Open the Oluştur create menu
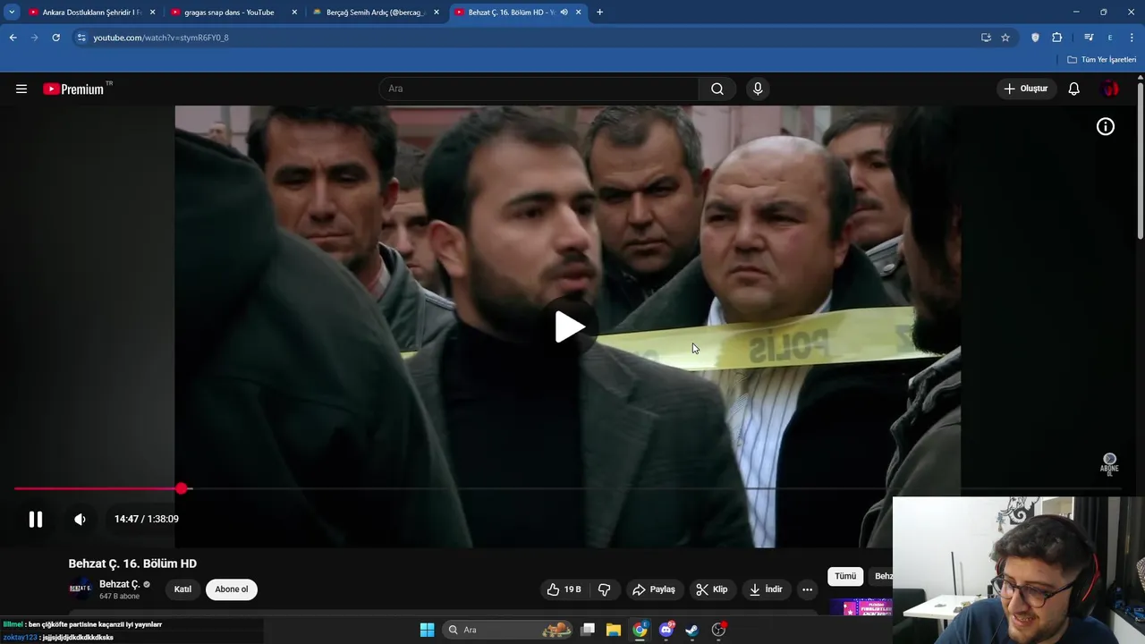Screen dimensions: 1145x644 [1025, 89]
